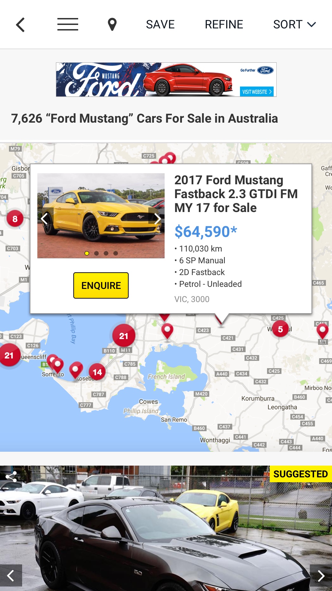Image resolution: width=332 pixels, height=591 pixels.
Task: Switch to list view with the three-line icon
Action: tap(68, 25)
